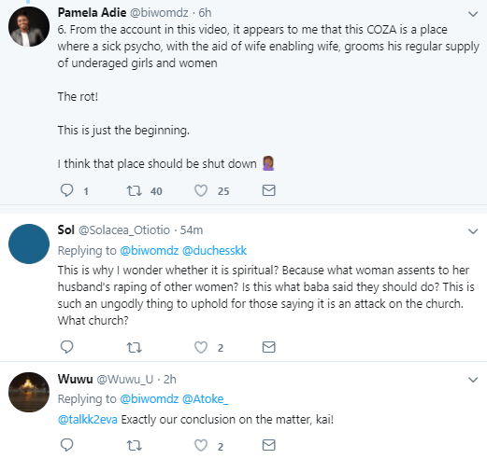This screenshot has width=487, height=459.
Task: Open the @talkk2eva mention link
Action: tap(88, 420)
